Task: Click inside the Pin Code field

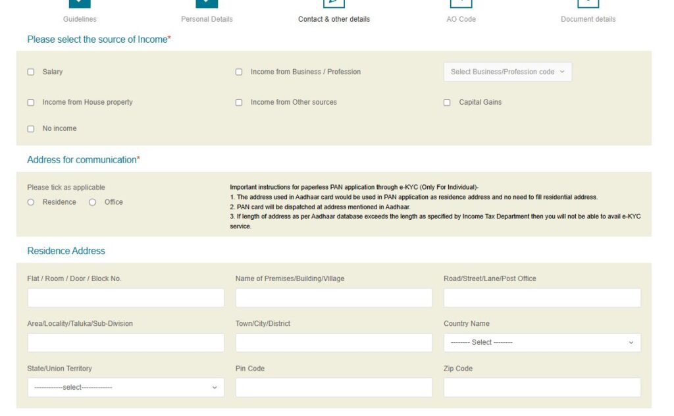Action: click(x=334, y=387)
